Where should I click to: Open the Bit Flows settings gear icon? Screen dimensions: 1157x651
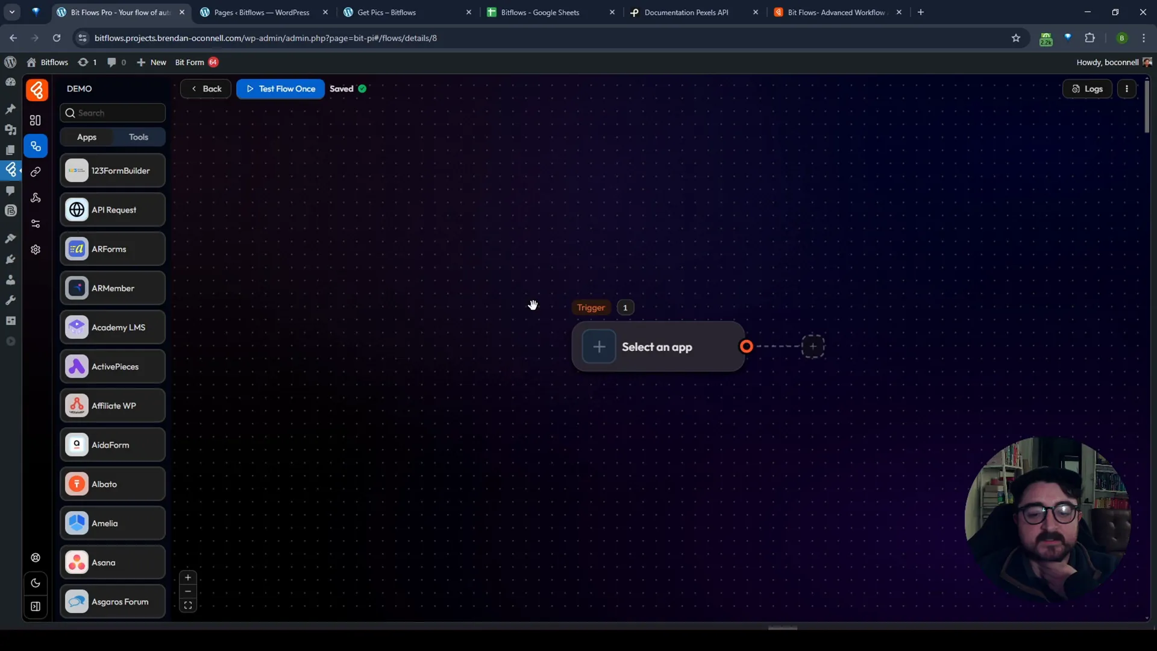pos(36,250)
